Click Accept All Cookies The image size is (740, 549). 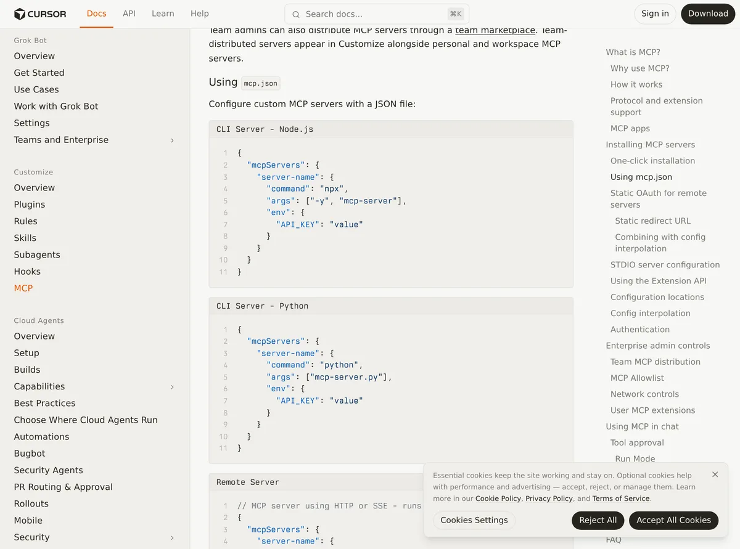click(x=673, y=520)
